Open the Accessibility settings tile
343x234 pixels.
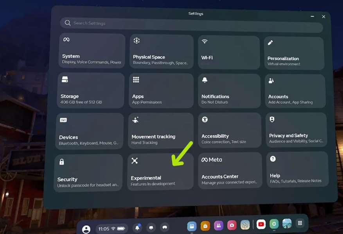[230, 130]
